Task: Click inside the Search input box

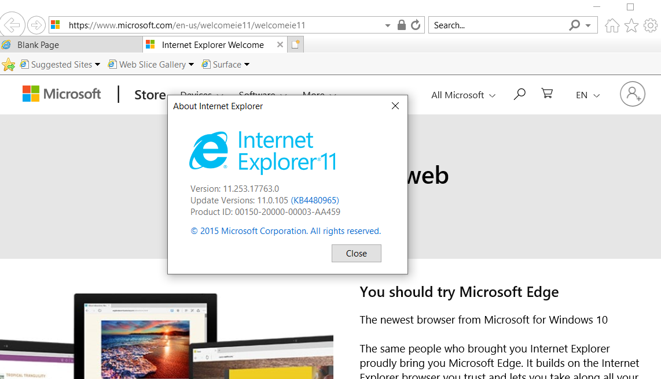Action: click(x=498, y=25)
